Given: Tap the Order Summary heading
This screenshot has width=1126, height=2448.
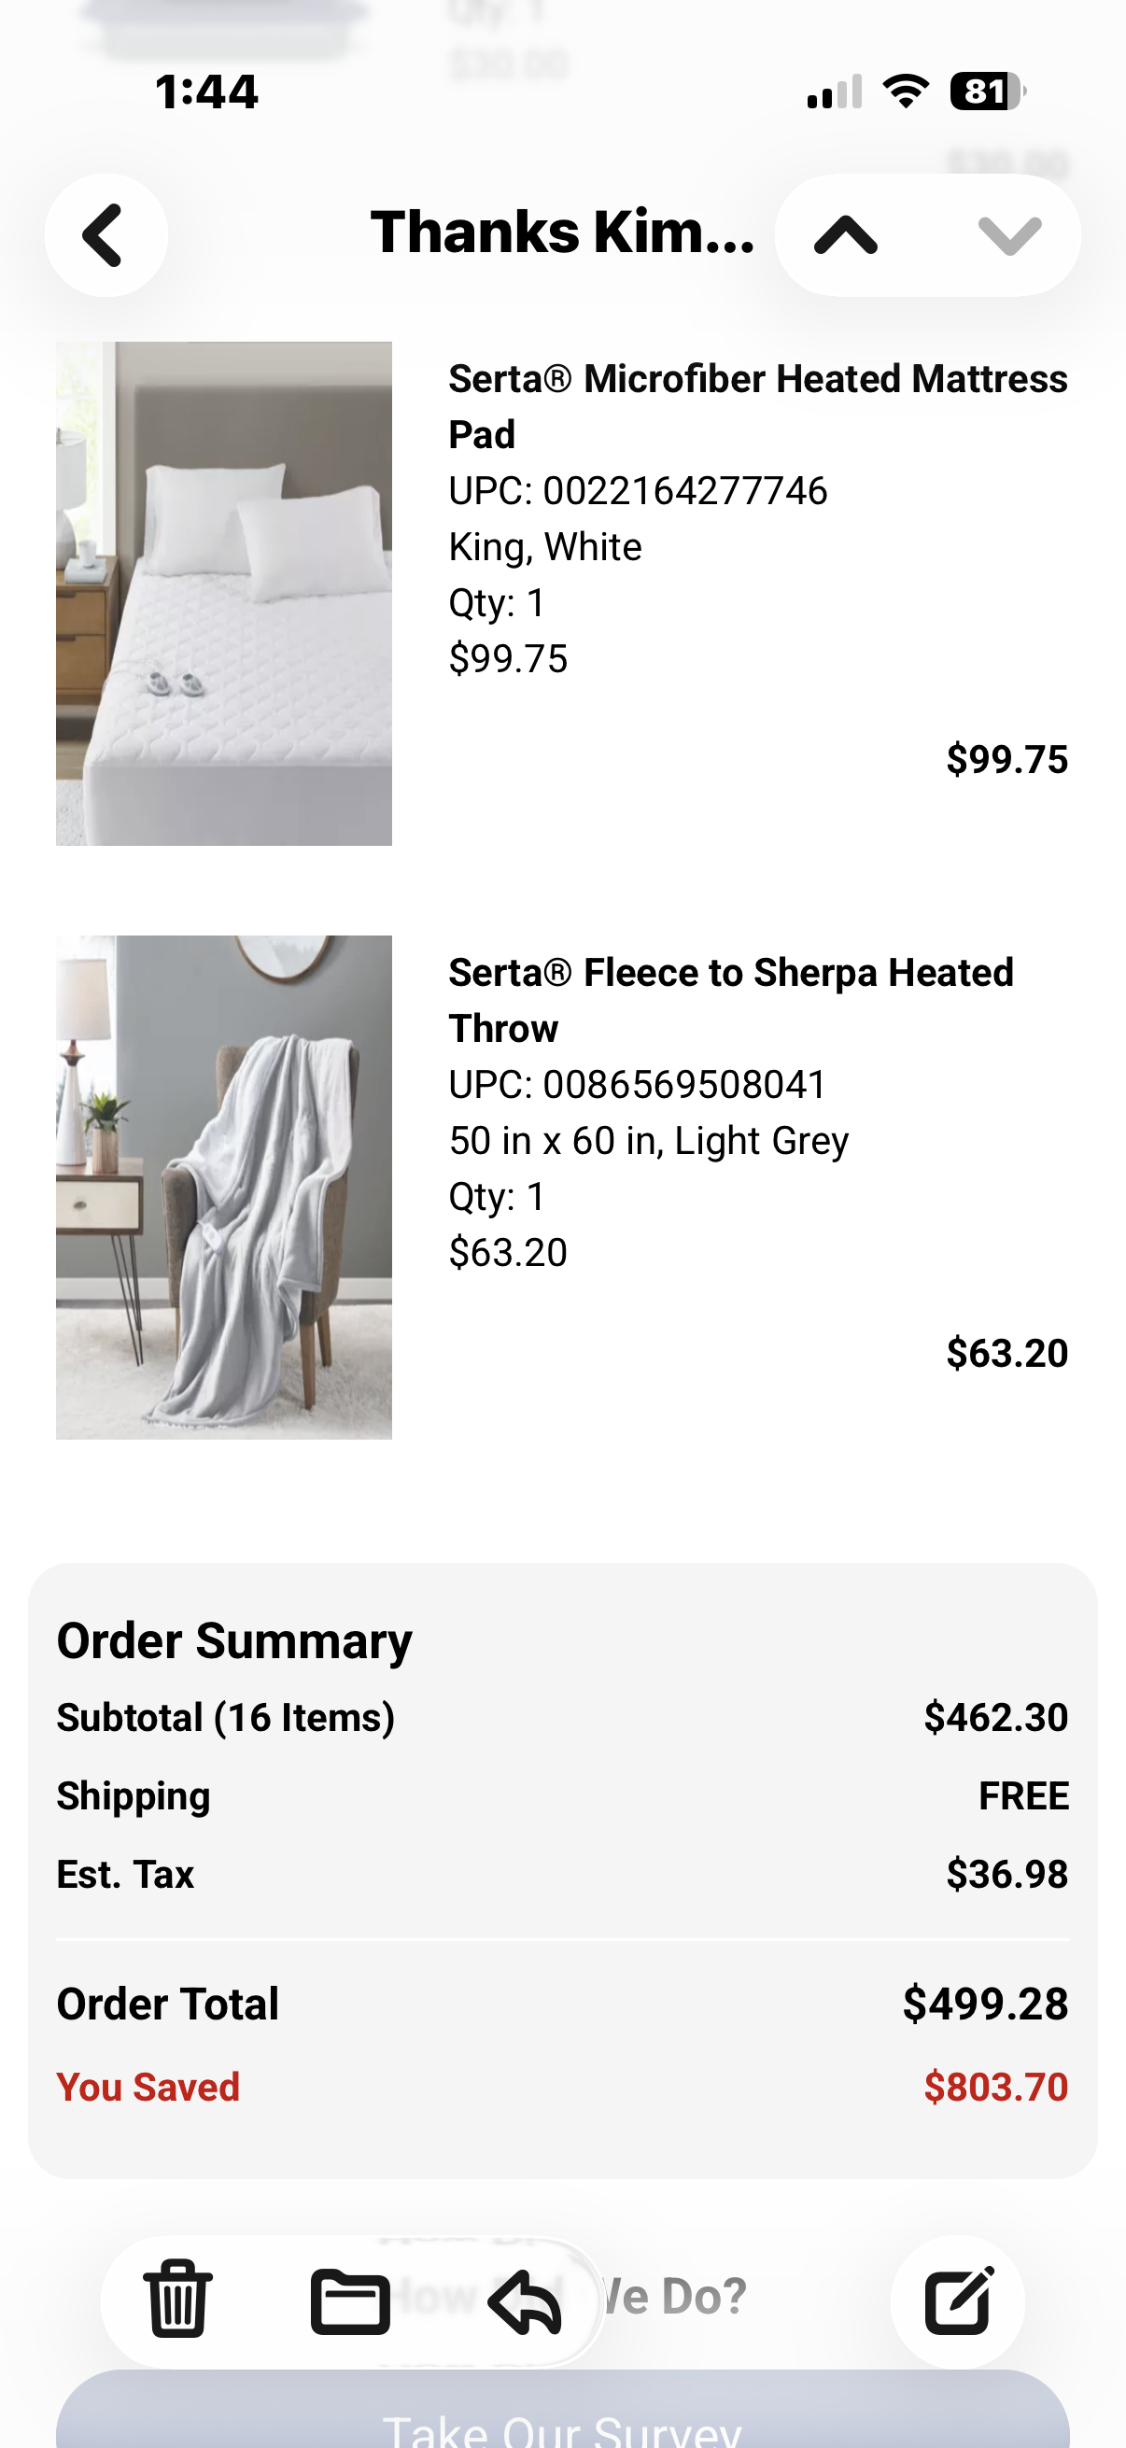Looking at the screenshot, I should (x=234, y=1641).
